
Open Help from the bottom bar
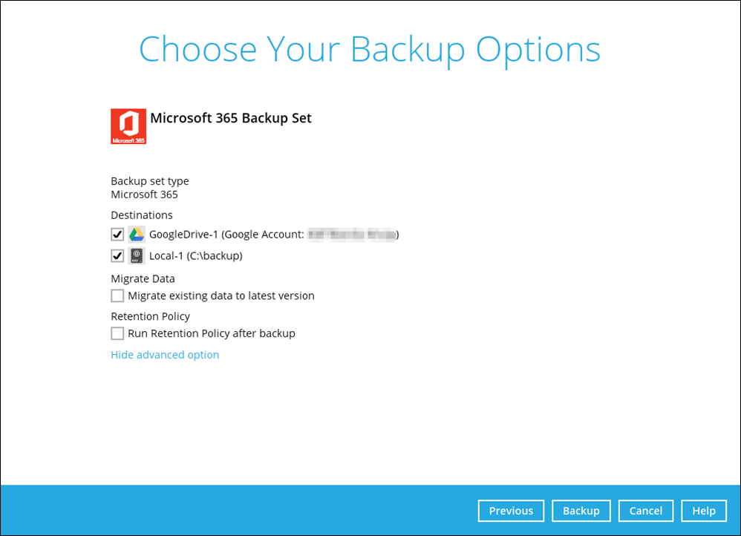point(703,511)
